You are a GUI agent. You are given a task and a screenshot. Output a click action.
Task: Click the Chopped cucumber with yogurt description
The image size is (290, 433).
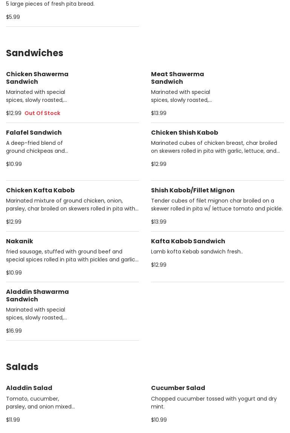tap(214, 402)
